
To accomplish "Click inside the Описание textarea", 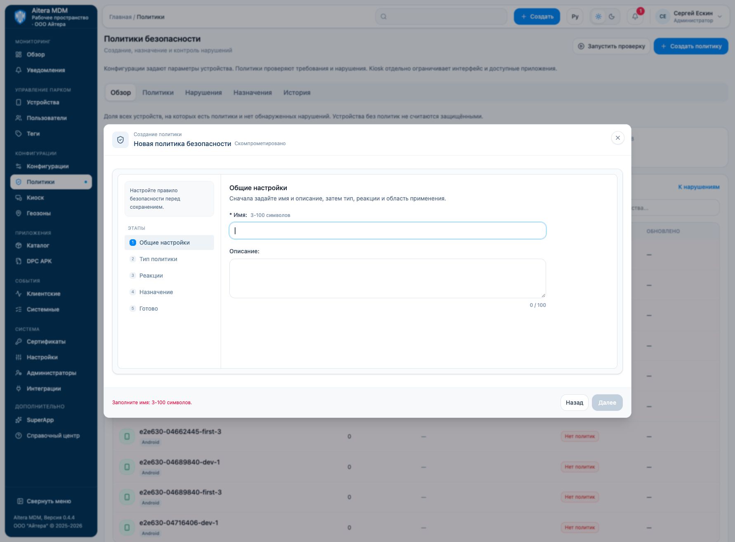I will pyautogui.click(x=388, y=278).
